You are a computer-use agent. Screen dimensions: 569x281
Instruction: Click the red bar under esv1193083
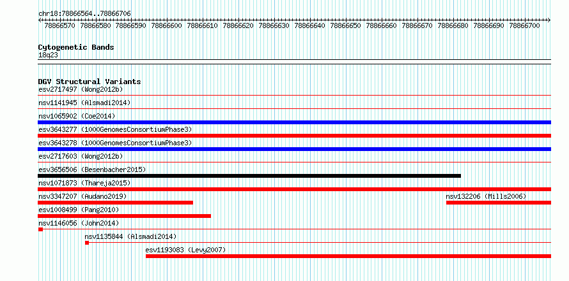[x=348, y=256]
